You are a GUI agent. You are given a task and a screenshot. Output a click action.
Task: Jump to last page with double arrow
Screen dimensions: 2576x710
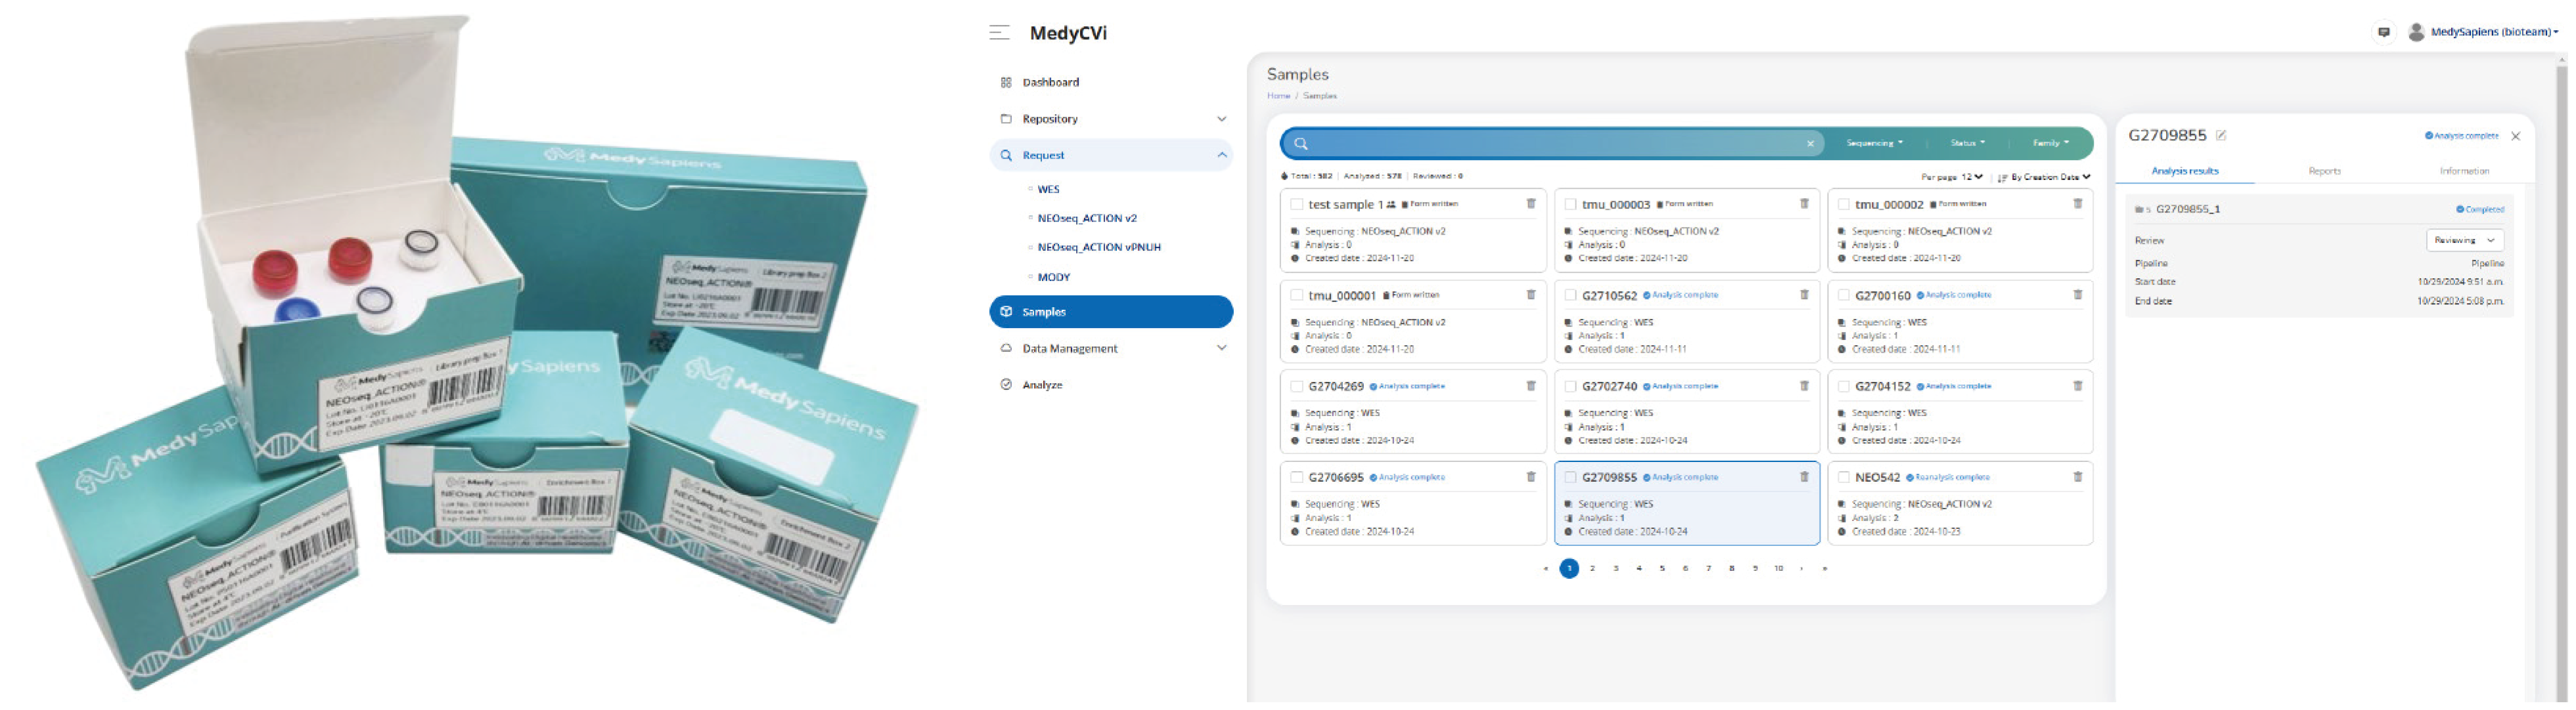point(1824,568)
